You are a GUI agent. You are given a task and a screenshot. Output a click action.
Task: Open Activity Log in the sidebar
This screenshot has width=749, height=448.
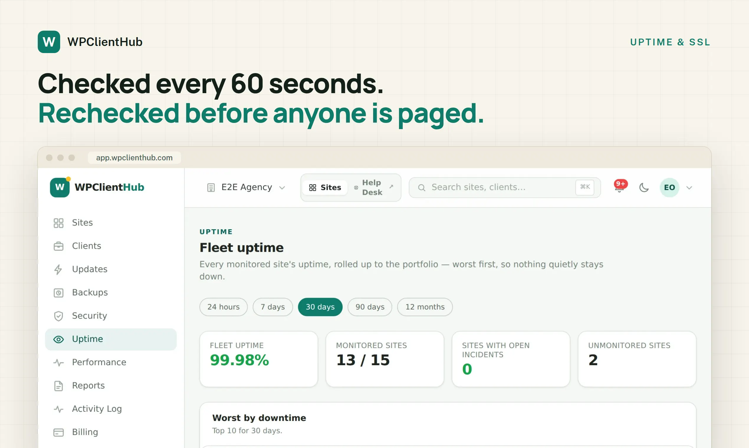point(111,409)
